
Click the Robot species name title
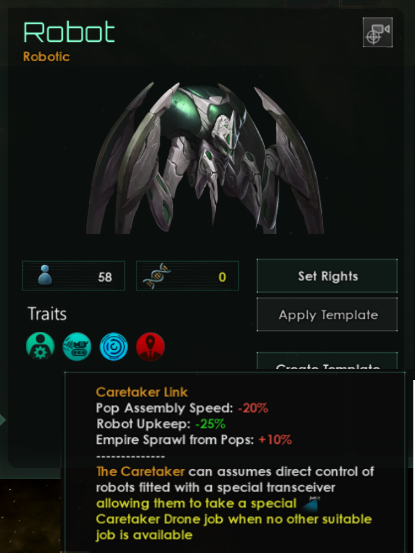pos(69,32)
